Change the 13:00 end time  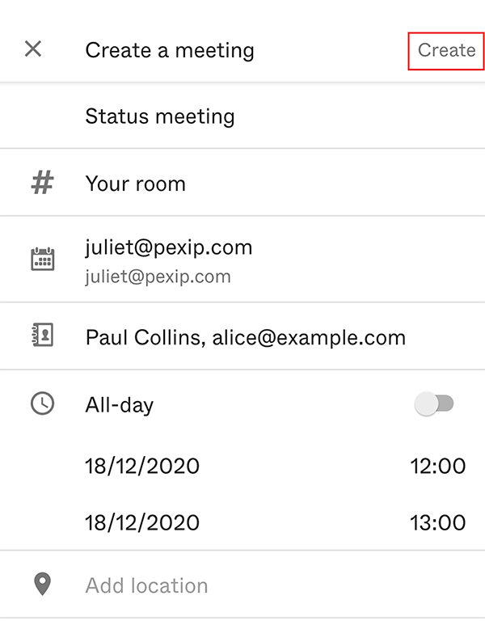[437, 522]
